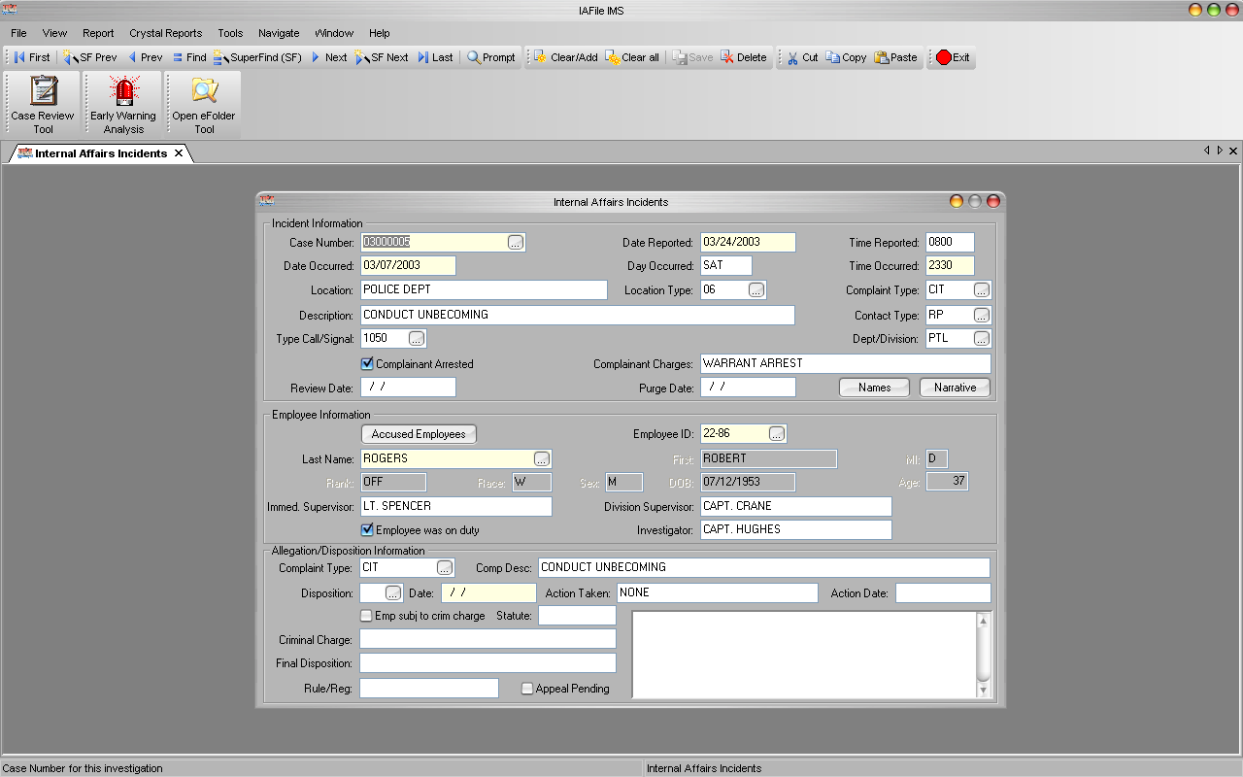The height and width of the screenshot is (777, 1243).
Task: Toggle the Employee was on duty checkbox
Action: pyautogui.click(x=367, y=530)
